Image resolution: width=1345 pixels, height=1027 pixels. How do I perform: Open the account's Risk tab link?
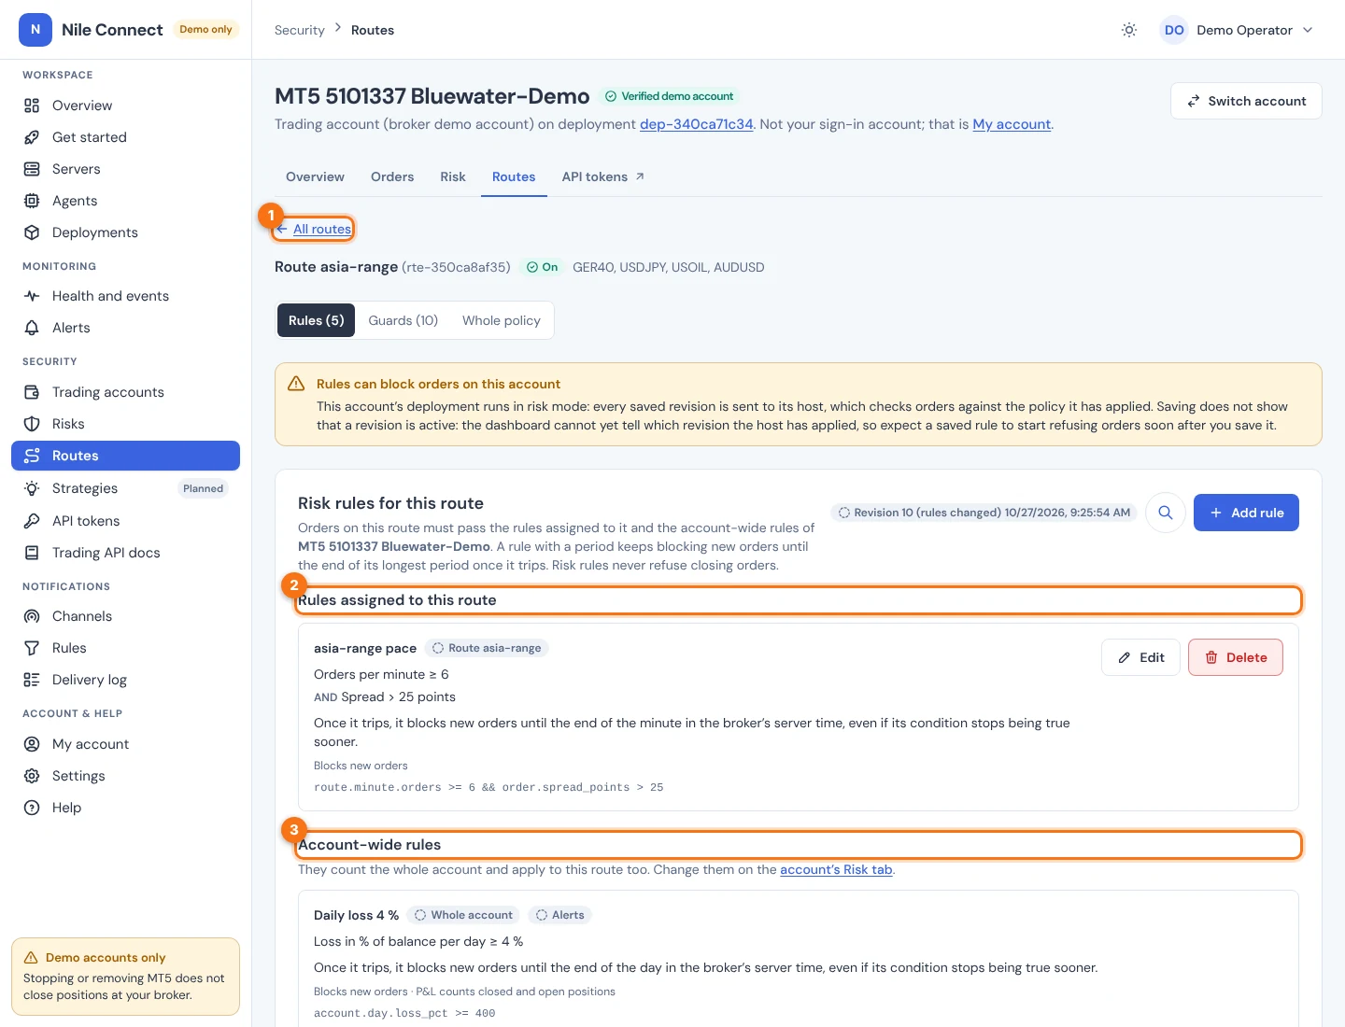836,869
